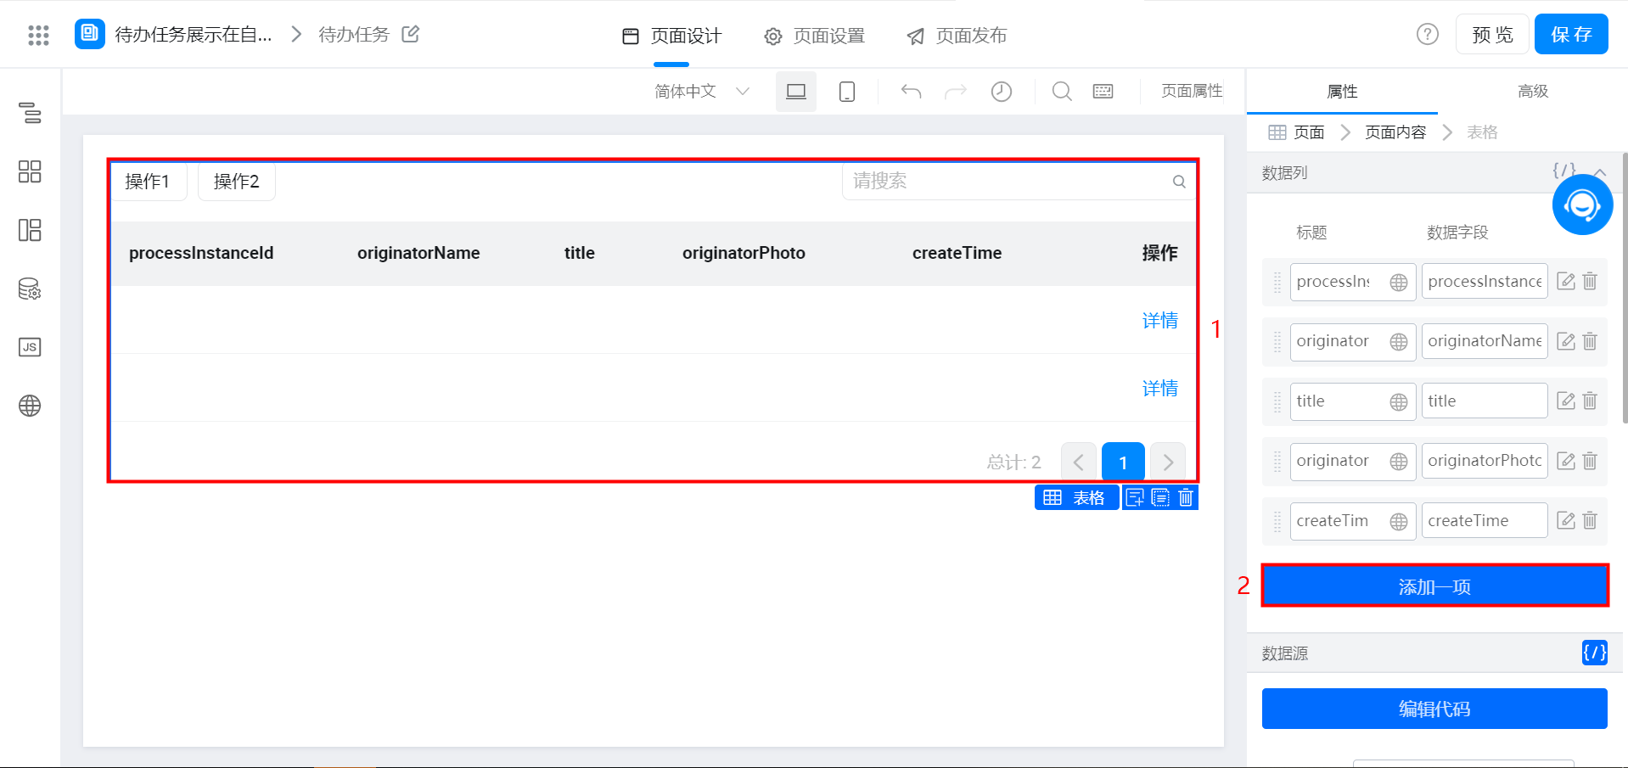Open the outline tree panel in sidebar
Screen dimensions: 1628x768
click(x=30, y=113)
